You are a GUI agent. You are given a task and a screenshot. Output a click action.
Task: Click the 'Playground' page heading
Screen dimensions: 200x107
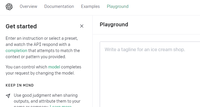click(x=114, y=25)
